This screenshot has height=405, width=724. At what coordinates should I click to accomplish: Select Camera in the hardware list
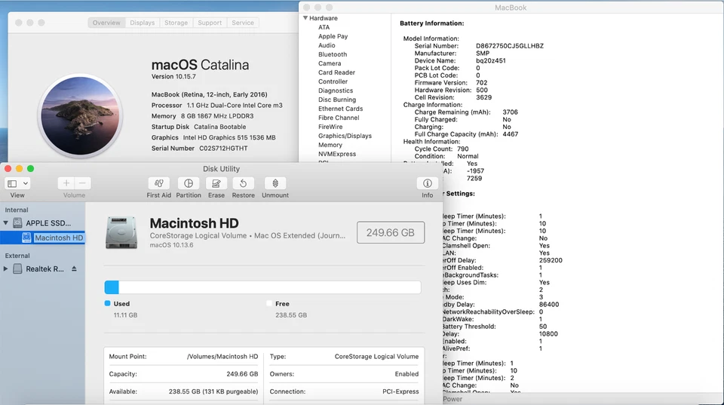click(330, 63)
